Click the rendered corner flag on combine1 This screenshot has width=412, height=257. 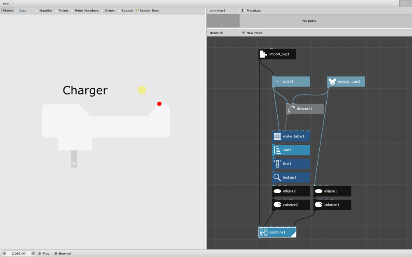pos(293,234)
